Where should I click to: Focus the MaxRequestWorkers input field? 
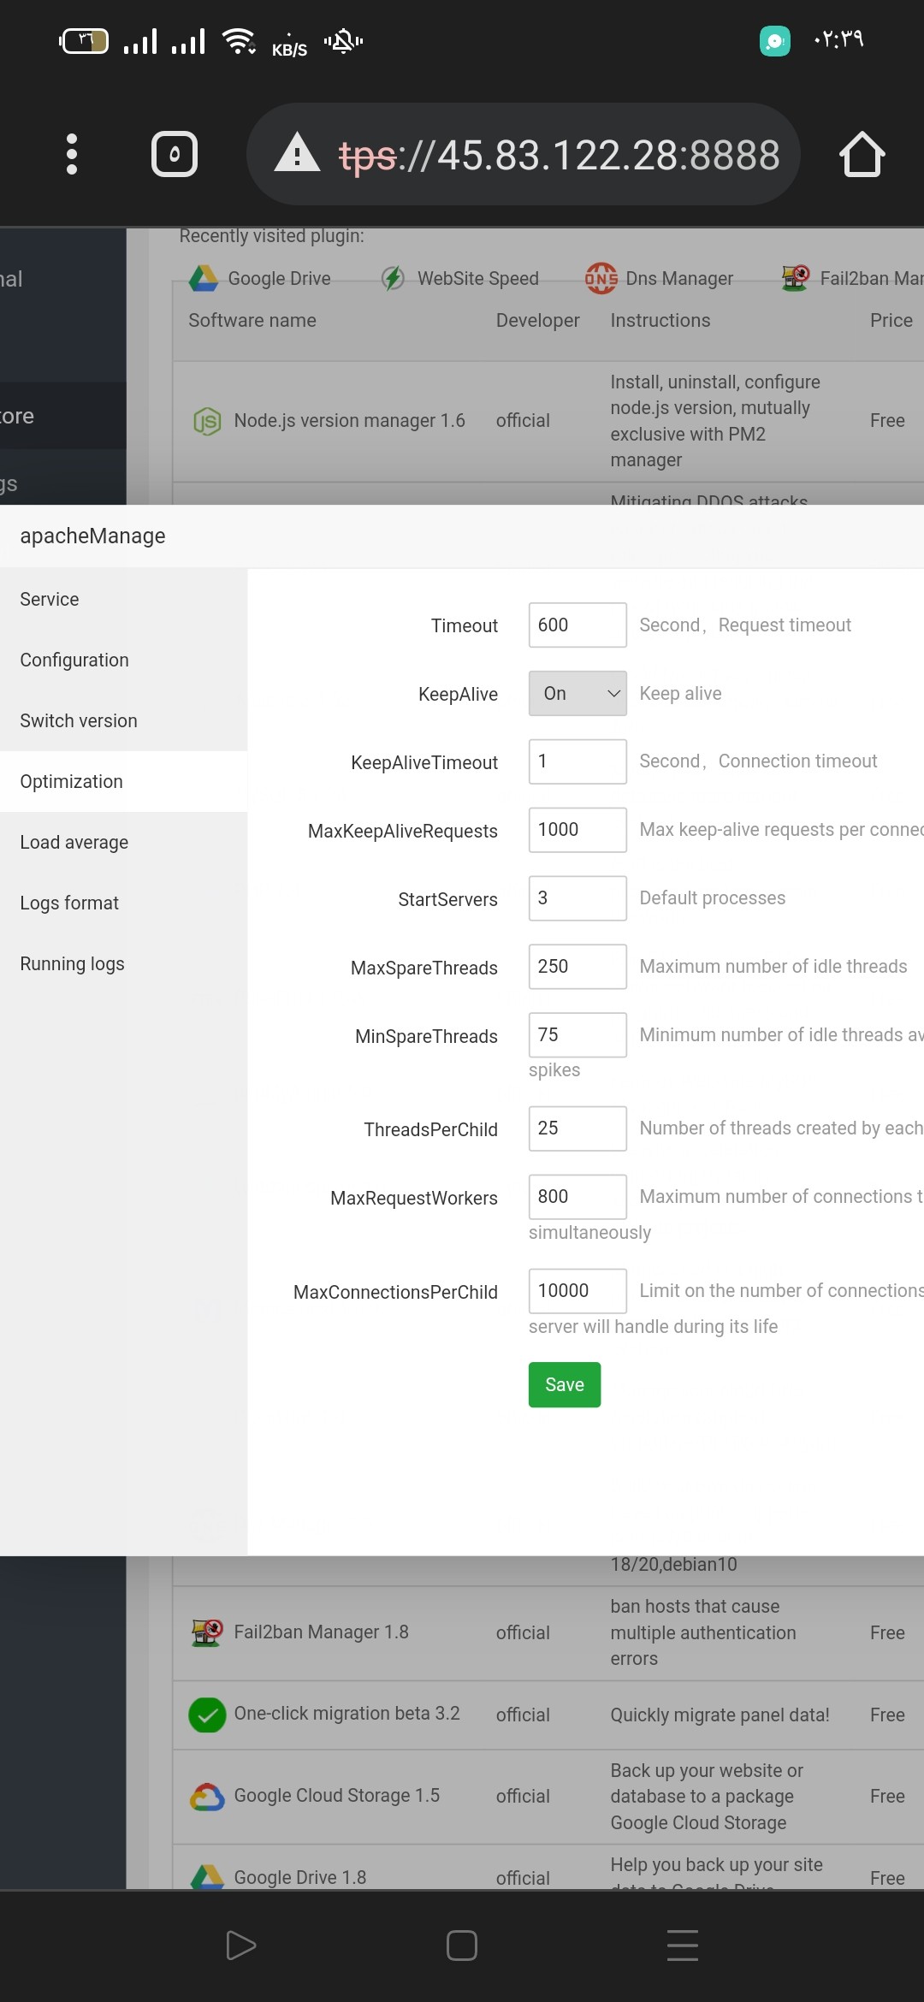click(x=577, y=1196)
